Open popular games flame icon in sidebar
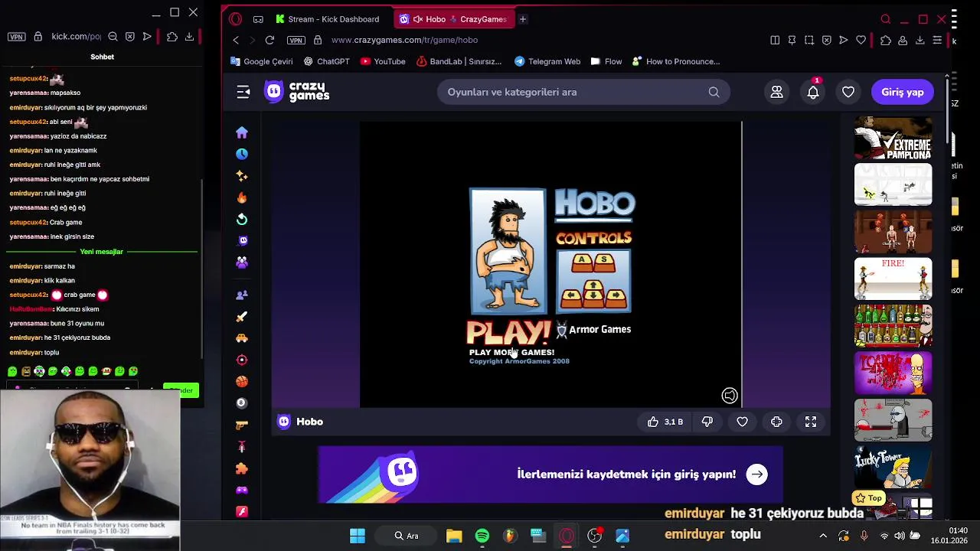The image size is (980, 551). pos(242,197)
